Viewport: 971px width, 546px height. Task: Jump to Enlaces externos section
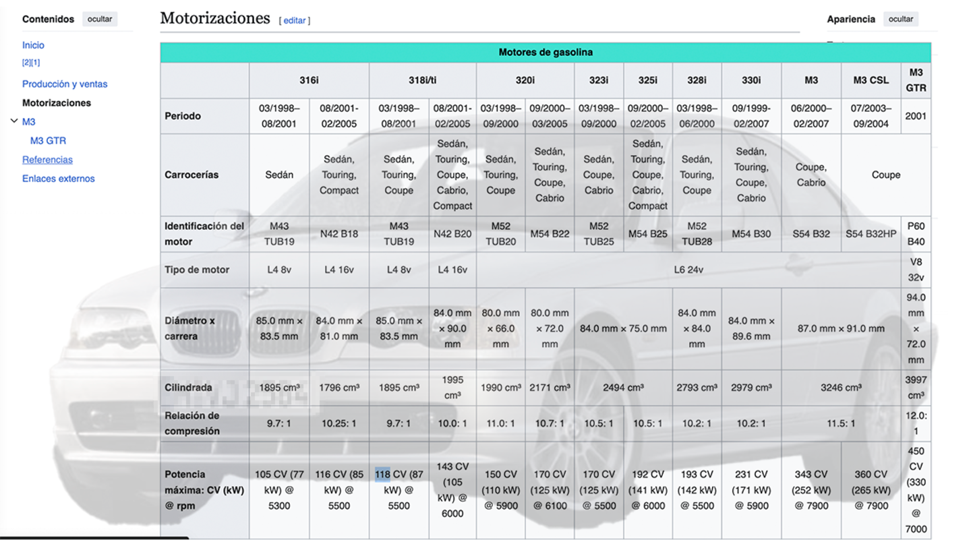[x=59, y=179]
